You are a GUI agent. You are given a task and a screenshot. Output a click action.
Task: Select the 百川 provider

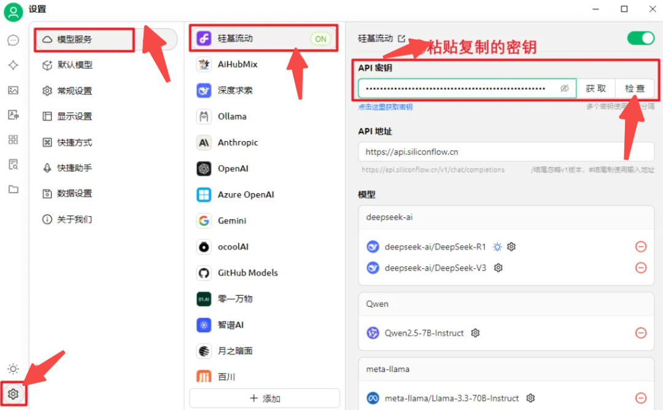[x=264, y=376]
